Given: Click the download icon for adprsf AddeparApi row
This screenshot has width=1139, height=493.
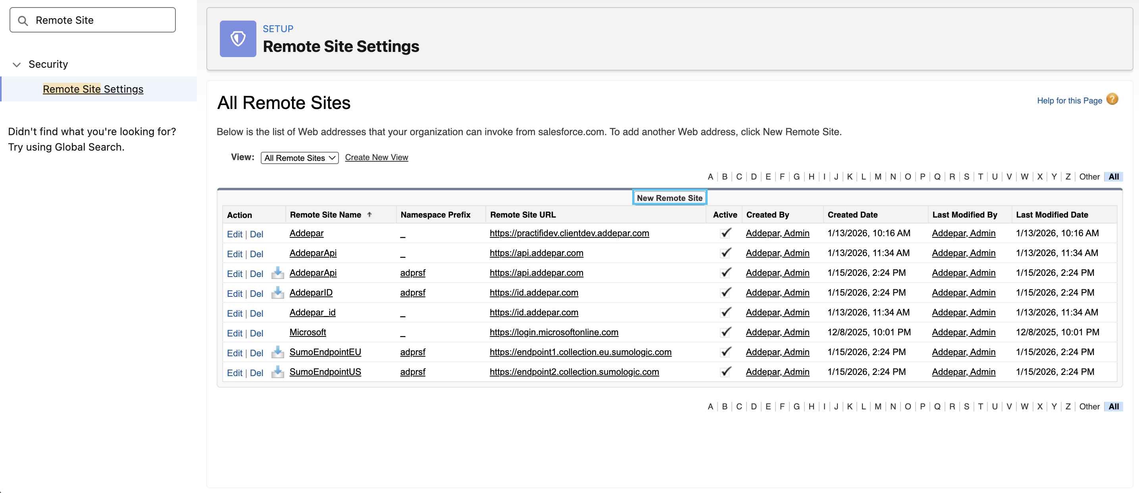Looking at the screenshot, I should pyautogui.click(x=277, y=273).
